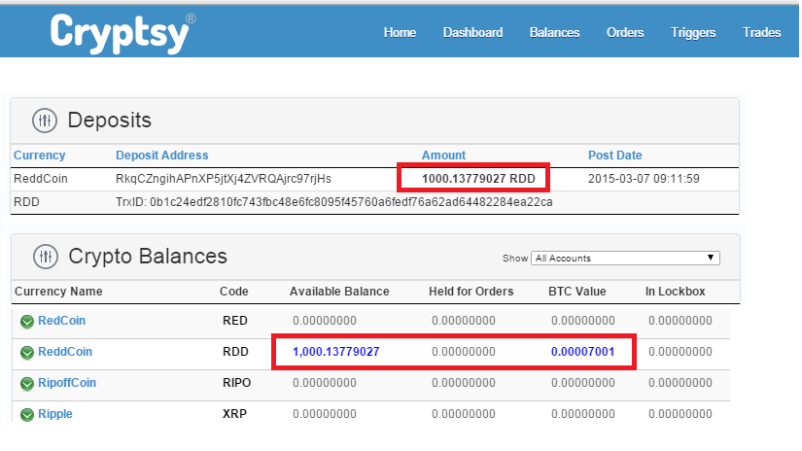Click ReddCoin in the Deposits currency column

coord(41,179)
